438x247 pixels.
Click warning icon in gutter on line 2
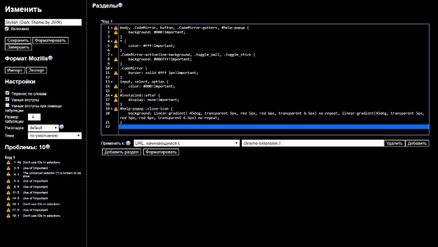[116, 33]
